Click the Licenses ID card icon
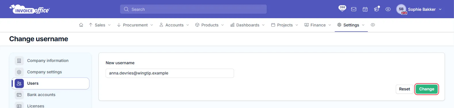454x108 pixels. [x=19, y=106]
